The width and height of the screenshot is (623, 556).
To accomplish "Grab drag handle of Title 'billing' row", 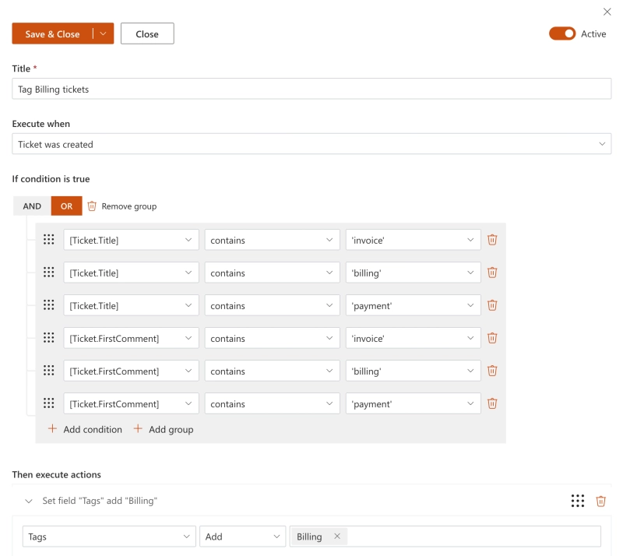I will pos(48,272).
